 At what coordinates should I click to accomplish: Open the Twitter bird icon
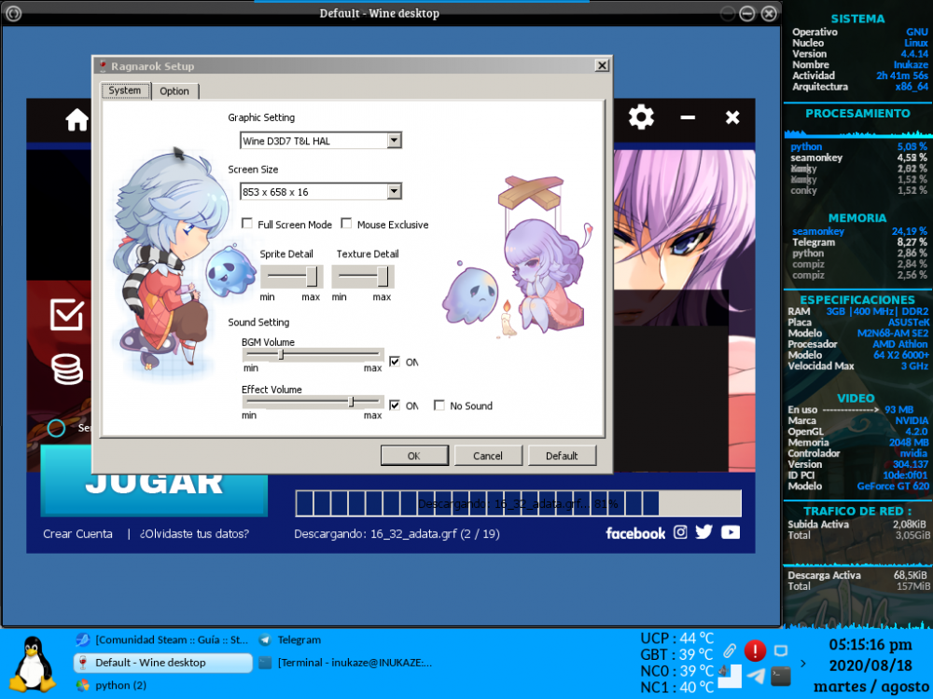pyautogui.click(x=703, y=532)
